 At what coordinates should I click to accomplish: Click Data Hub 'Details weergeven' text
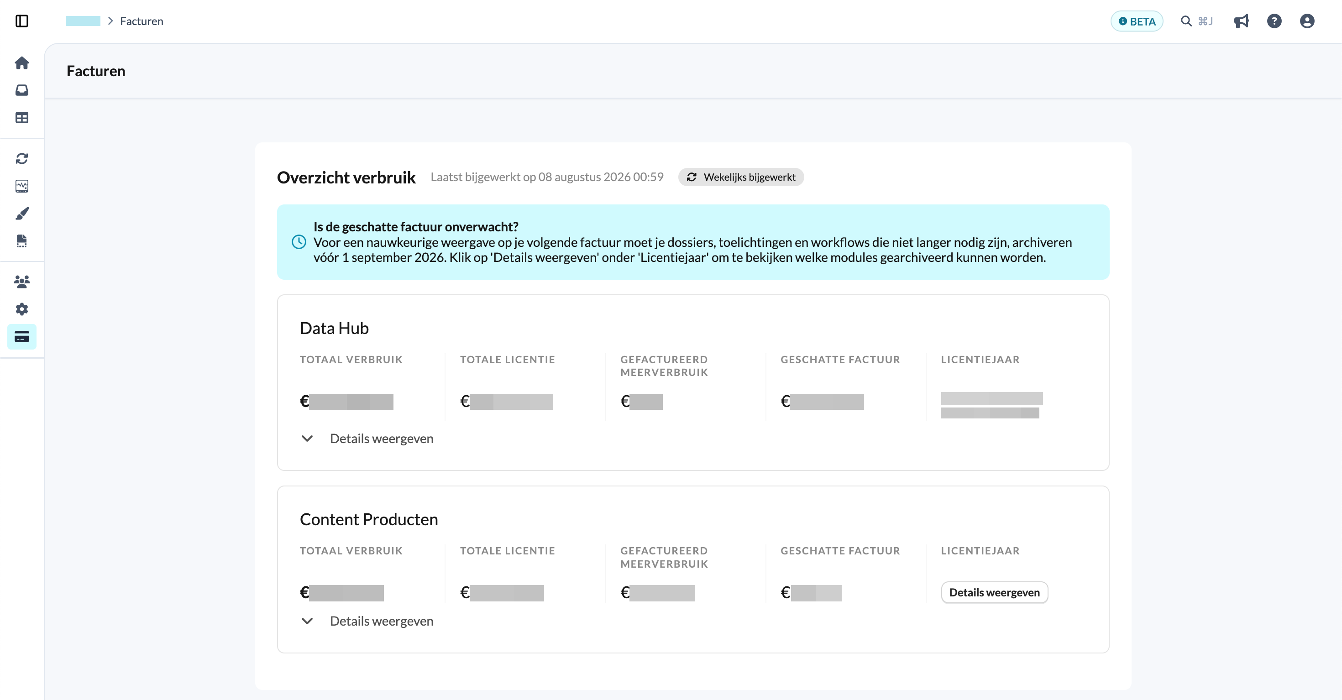click(382, 439)
